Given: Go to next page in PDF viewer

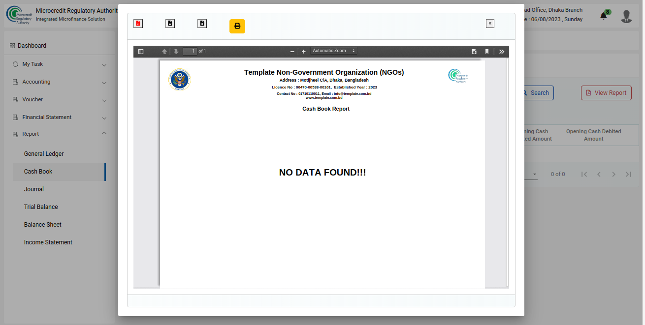Looking at the screenshot, I should pos(176,52).
